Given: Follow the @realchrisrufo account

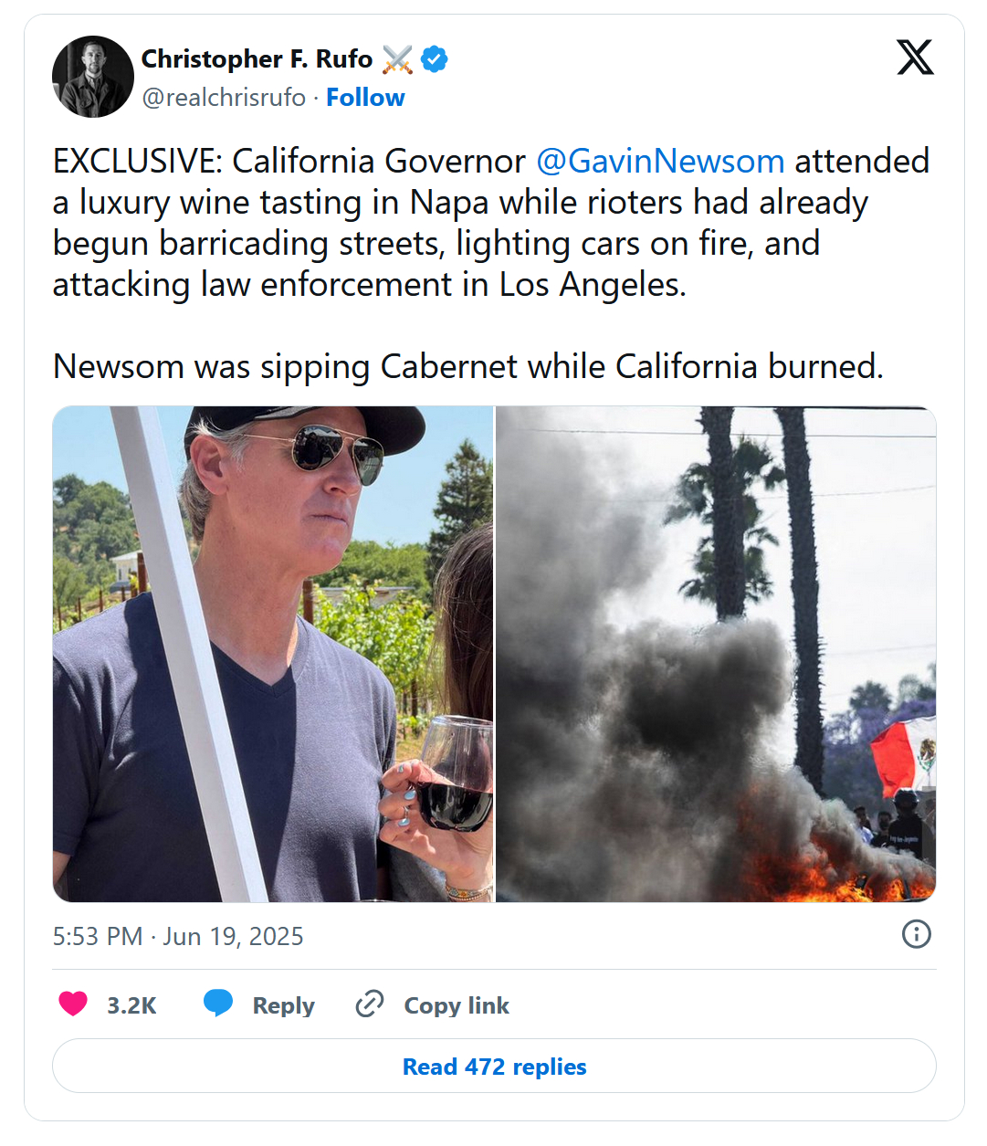Looking at the screenshot, I should pos(365,98).
